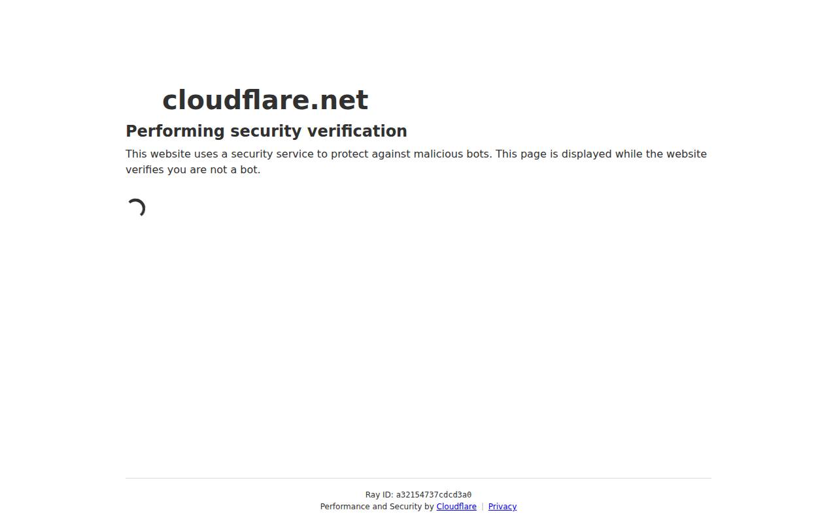Click the 'This website uses a security service' paragraph
Screen dimensions: 837x523
[x=416, y=161]
